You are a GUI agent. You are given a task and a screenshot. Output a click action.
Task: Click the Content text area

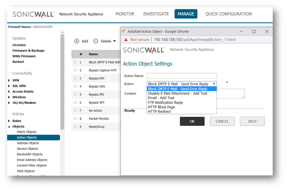tap(231, 93)
